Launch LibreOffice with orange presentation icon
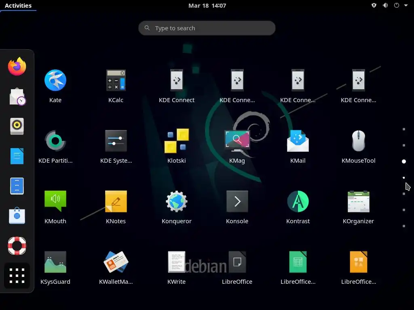 [359, 262]
